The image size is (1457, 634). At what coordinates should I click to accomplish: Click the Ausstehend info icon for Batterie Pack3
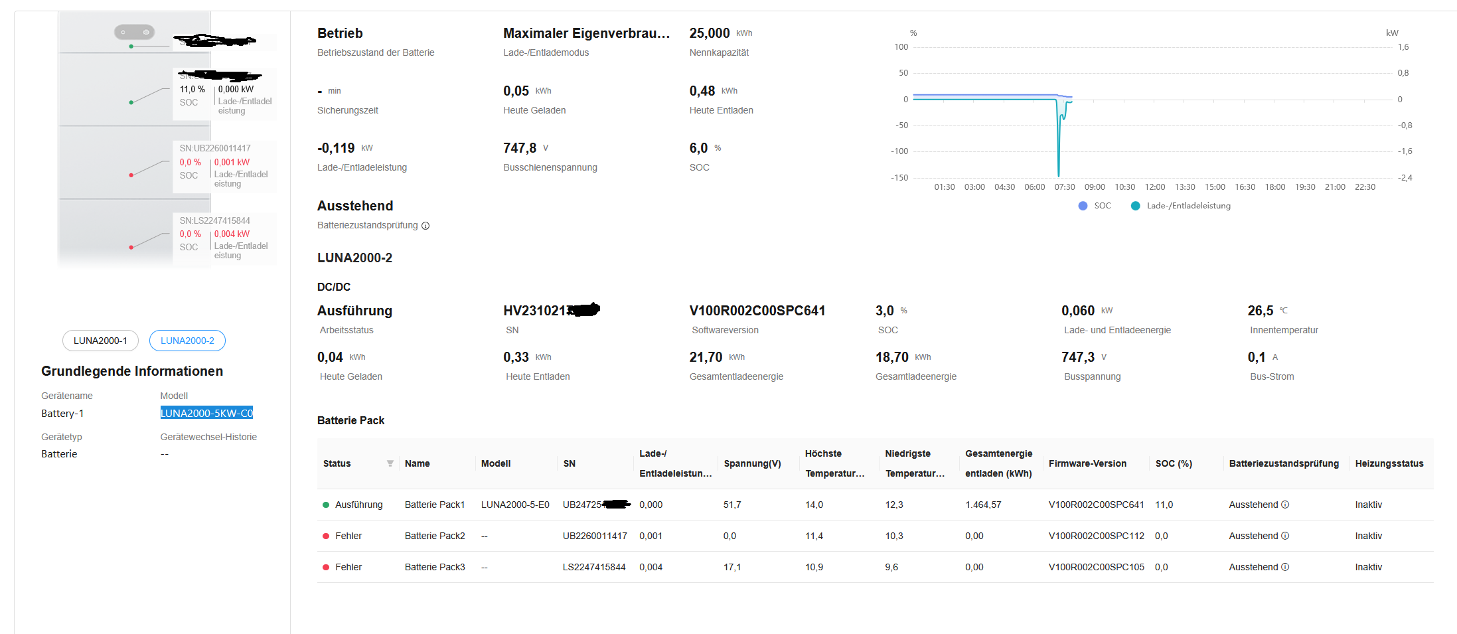(1285, 567)
